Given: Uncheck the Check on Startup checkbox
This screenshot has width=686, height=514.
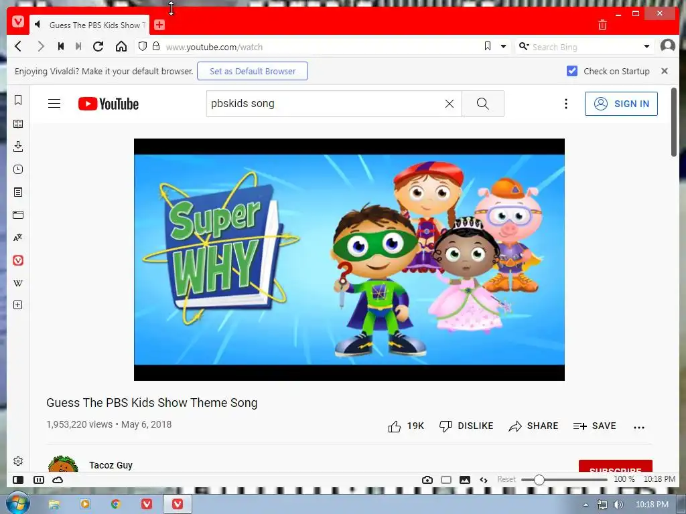Looking at the screenshot, I should [572, 71].
